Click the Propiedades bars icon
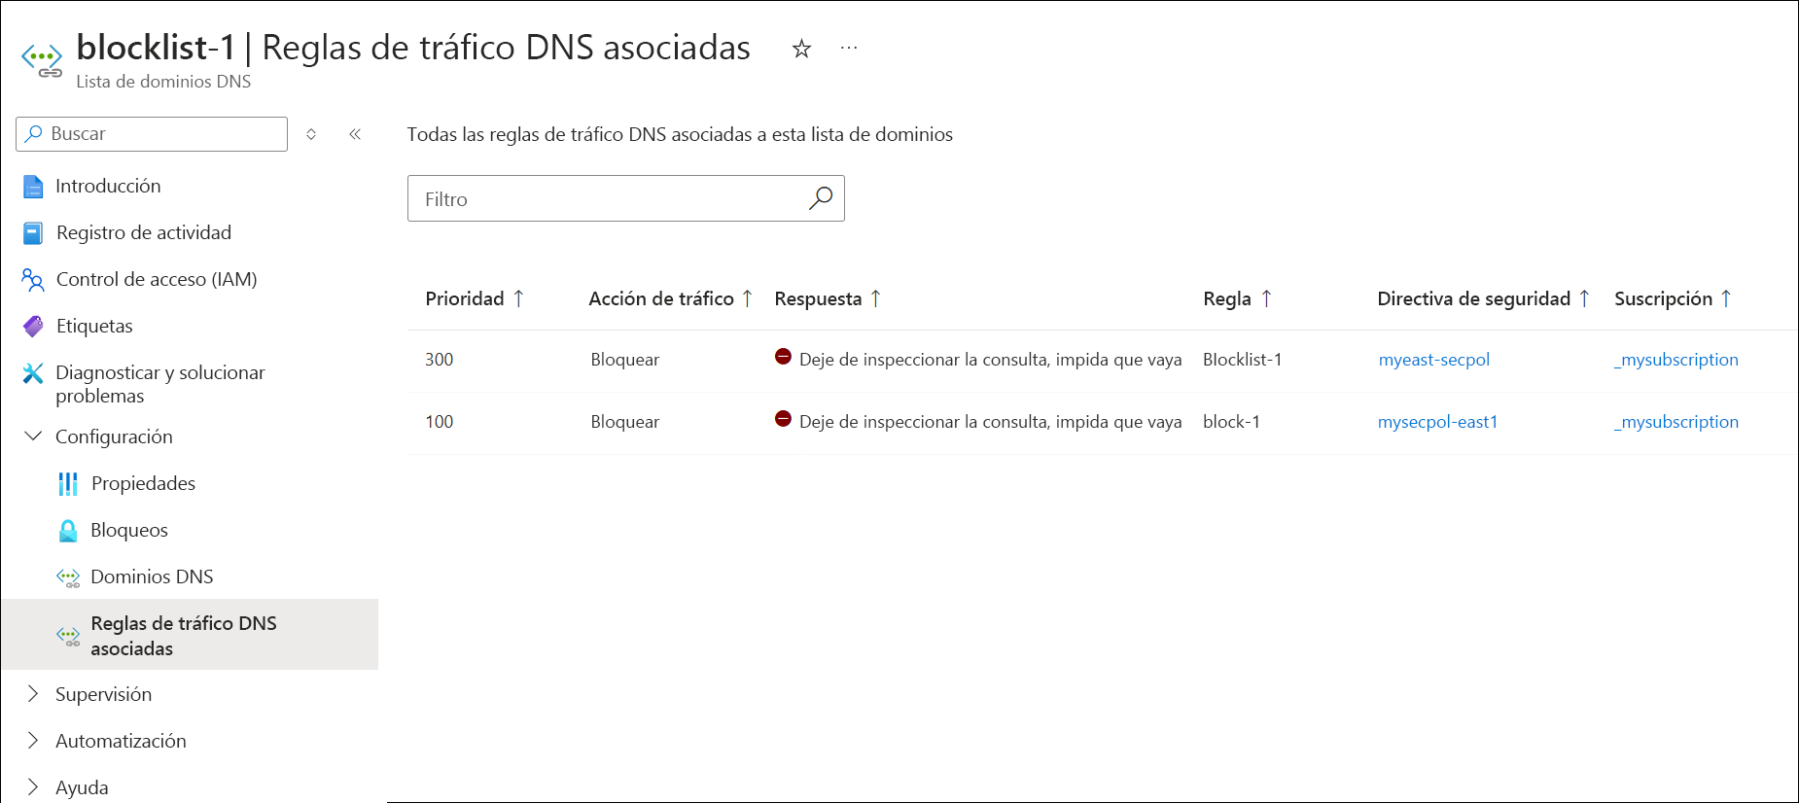 click(68, 484)
